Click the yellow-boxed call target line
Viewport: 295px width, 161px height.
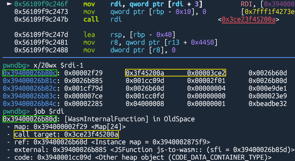point(66,135)
